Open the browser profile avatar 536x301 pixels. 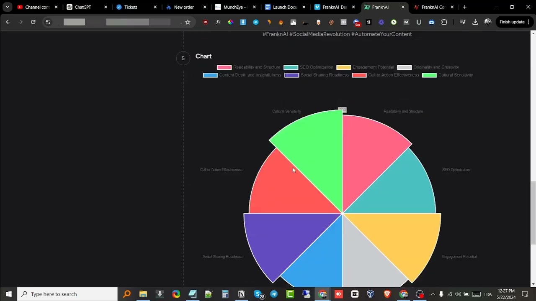(x=488, y=22)
